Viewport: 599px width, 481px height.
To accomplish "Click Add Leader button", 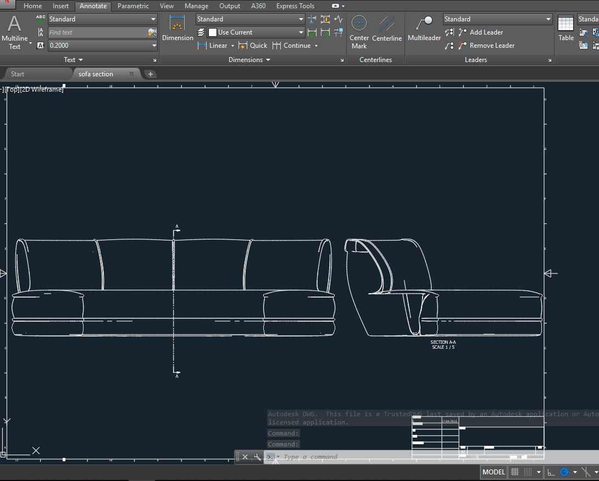I will click(480, 32).
